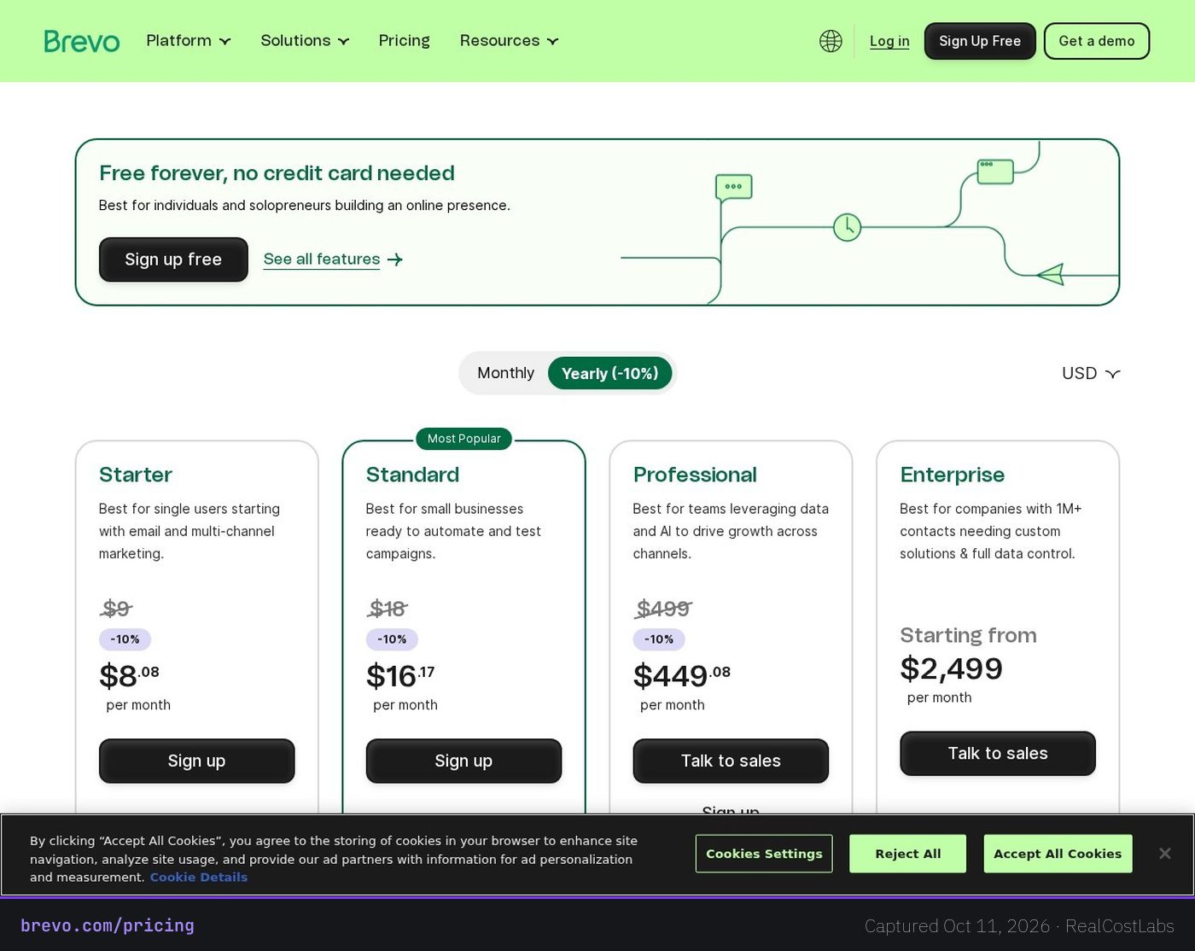Click the $449.08 Professional price
This screenshot has width=1195, height=951.
click(682, 675)
